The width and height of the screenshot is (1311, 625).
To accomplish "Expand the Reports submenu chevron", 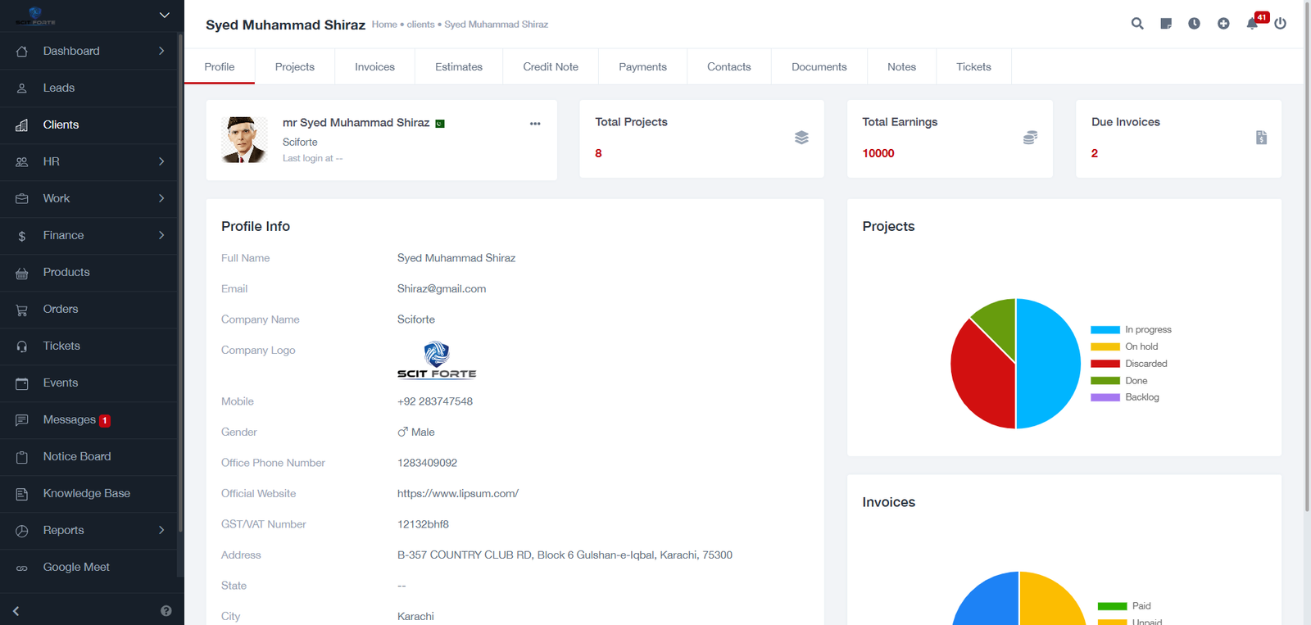I will [x=161, y=530].
